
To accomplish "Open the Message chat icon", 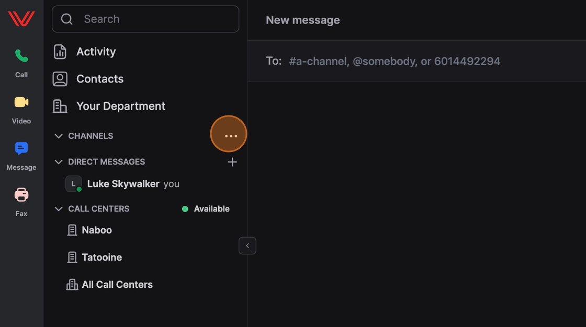I will [21, 149].
